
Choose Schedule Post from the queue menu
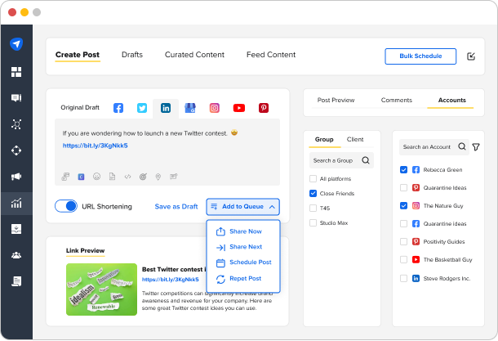(x=243, y=262)
